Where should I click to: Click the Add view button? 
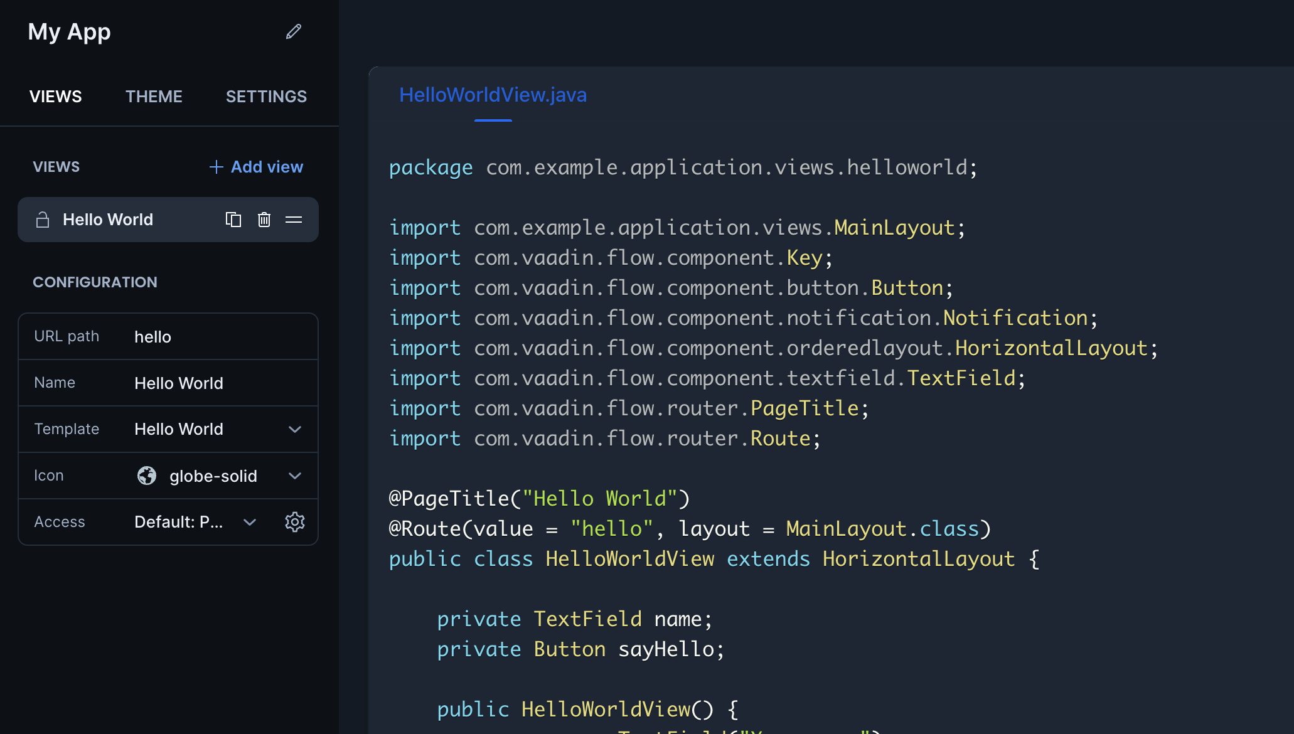(256, 166)
